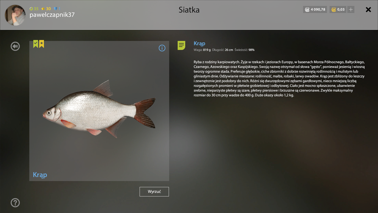Click the silver coin balance 4 090,78
Viewport: 378px width, 213px height.
(315, 9)
